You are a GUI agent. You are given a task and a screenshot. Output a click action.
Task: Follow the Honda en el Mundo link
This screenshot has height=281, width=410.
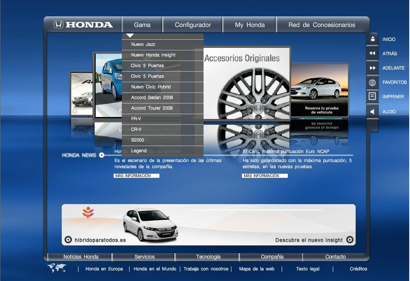(155, 269)
